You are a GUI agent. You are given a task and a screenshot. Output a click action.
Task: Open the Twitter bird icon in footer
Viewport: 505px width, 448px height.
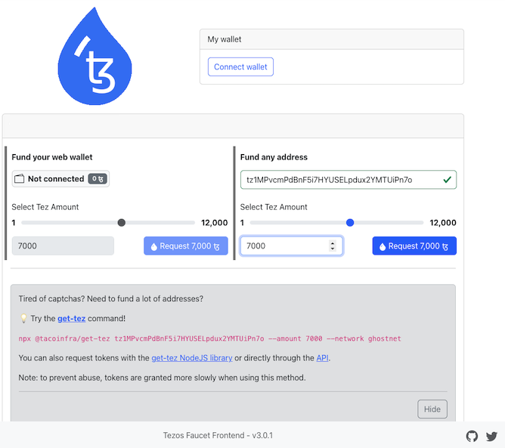[492, 437]
